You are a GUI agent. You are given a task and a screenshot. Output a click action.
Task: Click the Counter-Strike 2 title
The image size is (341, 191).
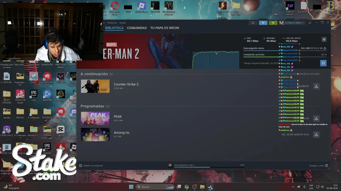(126, 84)
